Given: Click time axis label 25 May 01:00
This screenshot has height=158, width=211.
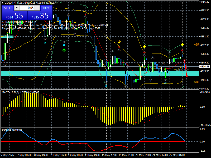Looking at the screenshot, I should (177, 155).
